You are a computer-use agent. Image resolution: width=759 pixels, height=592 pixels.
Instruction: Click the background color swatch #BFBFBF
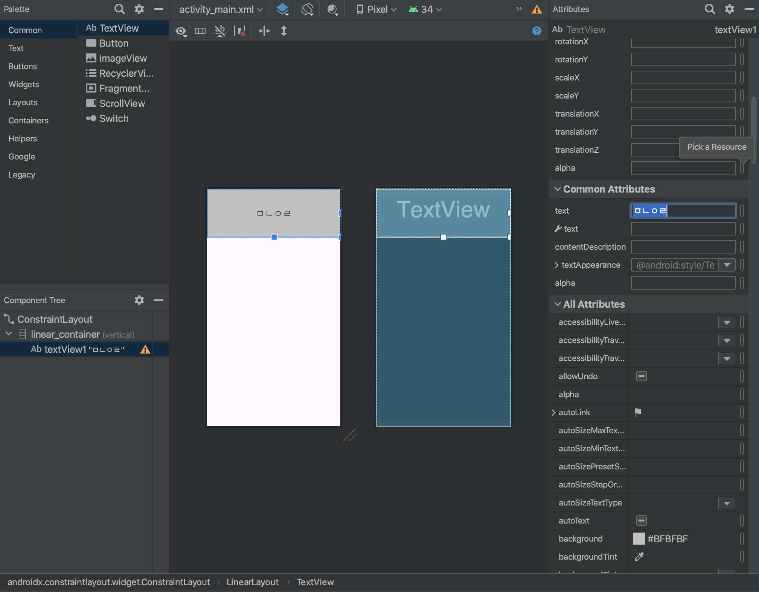[x=639, y=539]
